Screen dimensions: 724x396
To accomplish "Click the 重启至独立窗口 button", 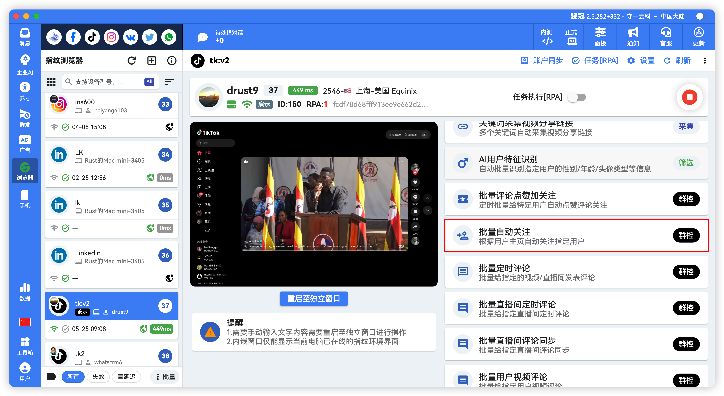I will [x=314, y=299].
